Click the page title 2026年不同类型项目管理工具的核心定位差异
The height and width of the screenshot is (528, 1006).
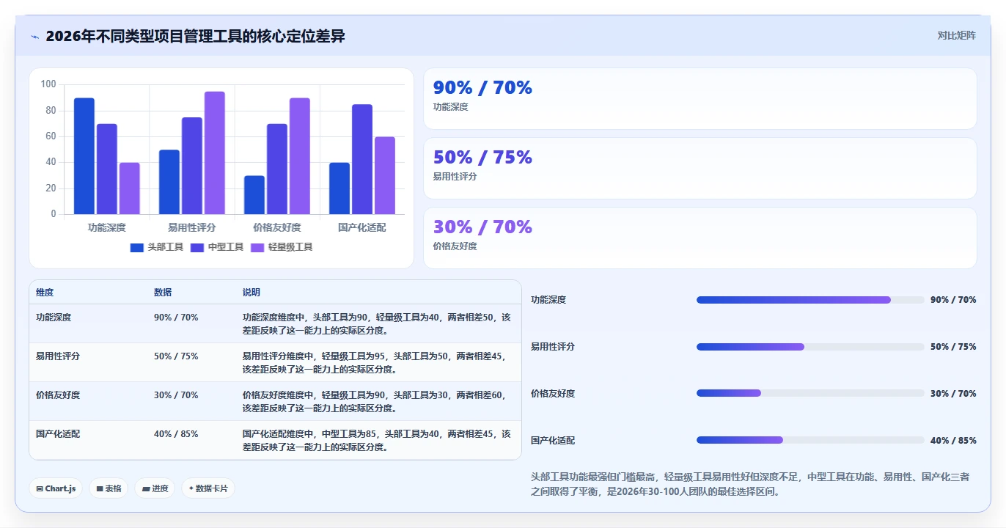(195, 36)
